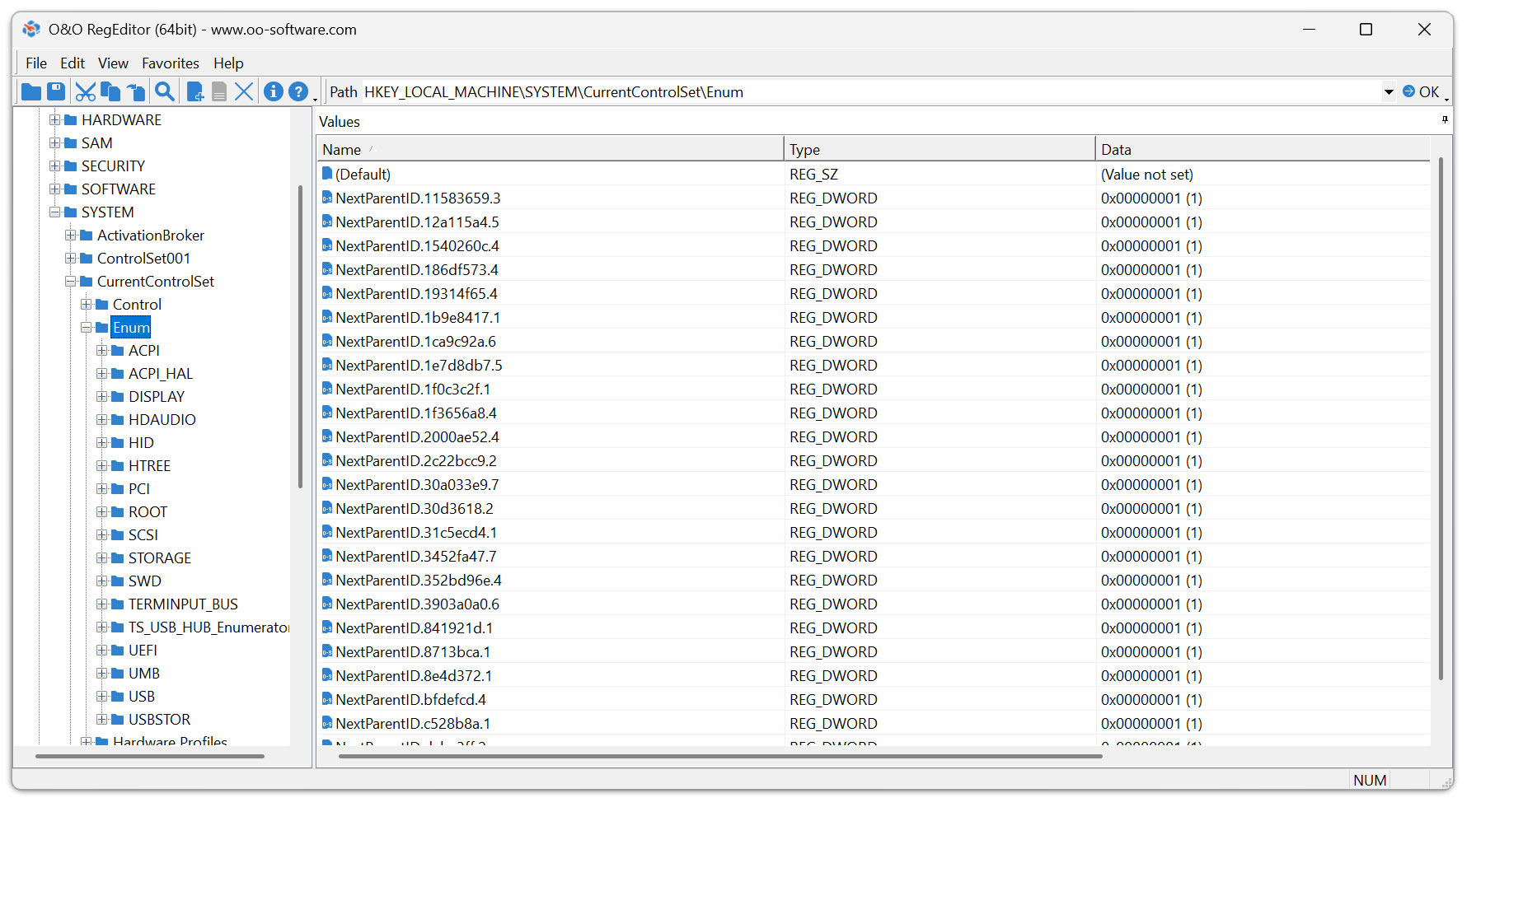Delete selection with the X toolbar icon
Screen dimensions: 1537x905
pyautogui.click(x=244, y=91)
